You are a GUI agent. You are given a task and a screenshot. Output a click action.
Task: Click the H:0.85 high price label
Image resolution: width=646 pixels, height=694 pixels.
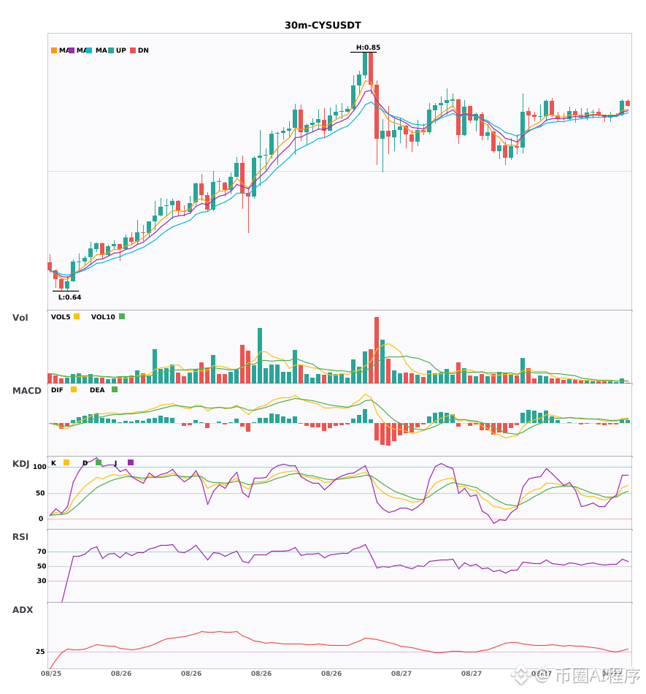[x=369, y=47]
